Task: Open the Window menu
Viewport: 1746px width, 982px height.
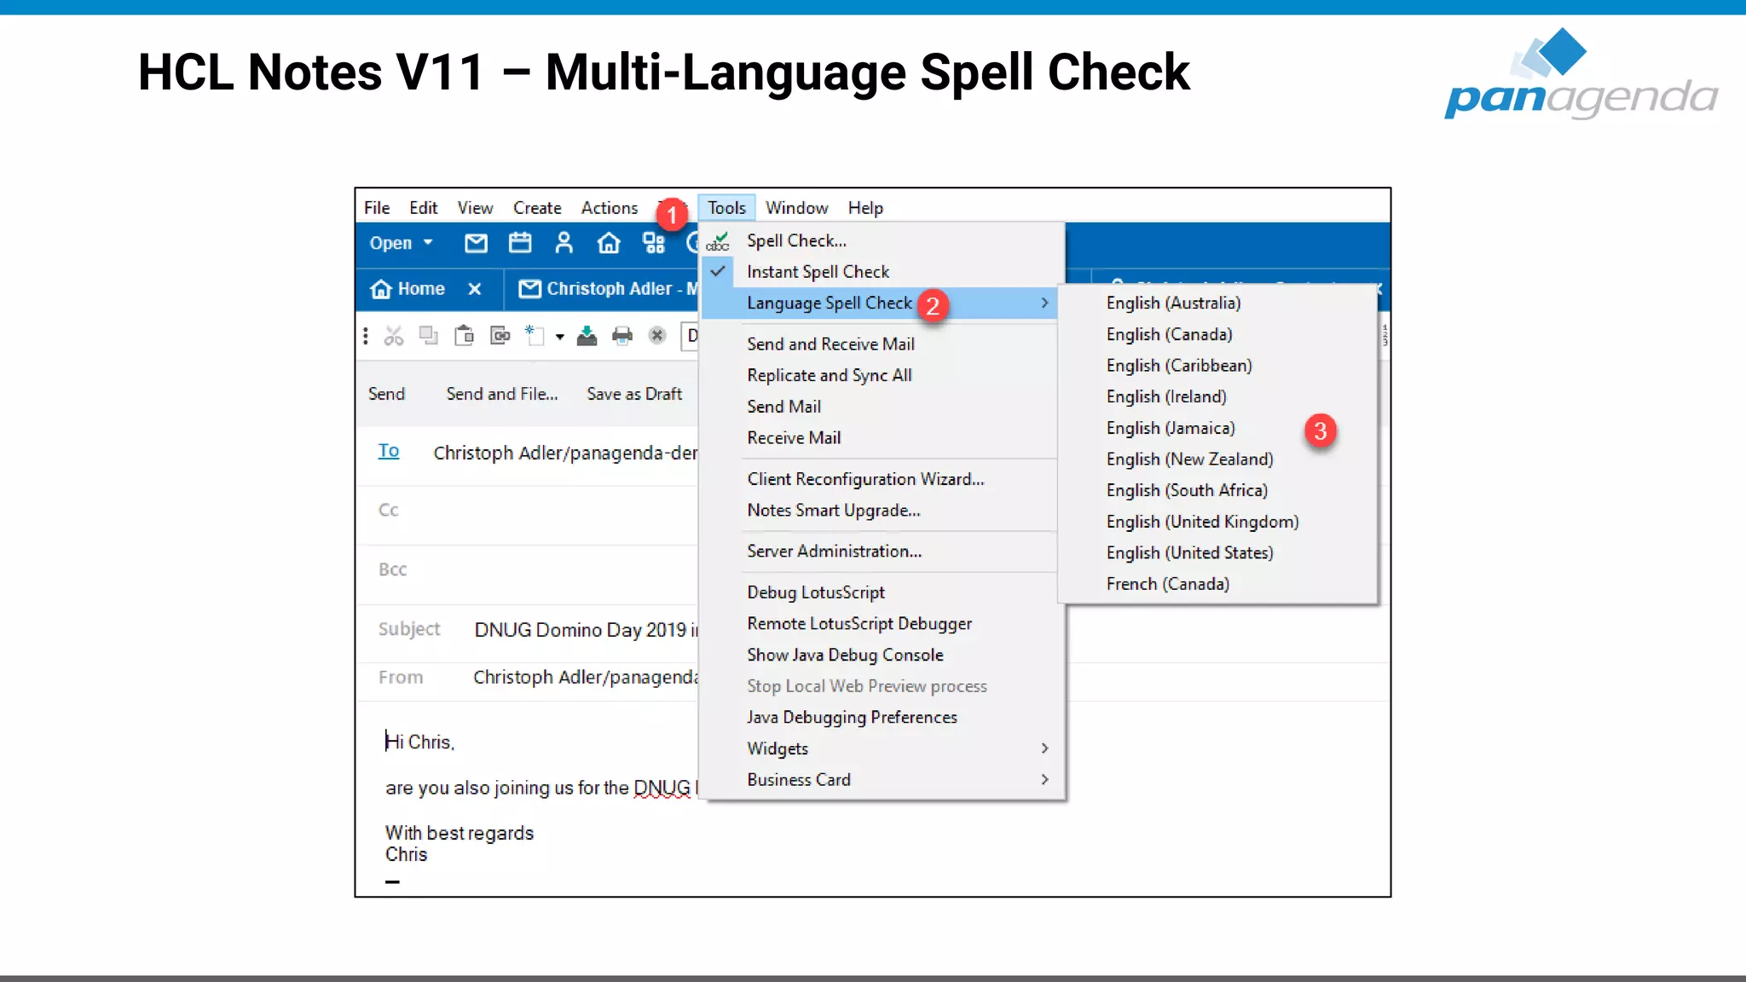Action: 796,208
